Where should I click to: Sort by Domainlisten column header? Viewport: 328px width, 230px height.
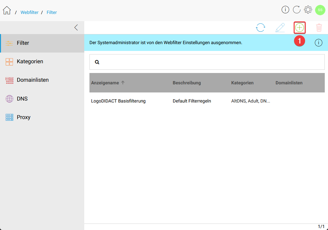[x=289, y=83]
